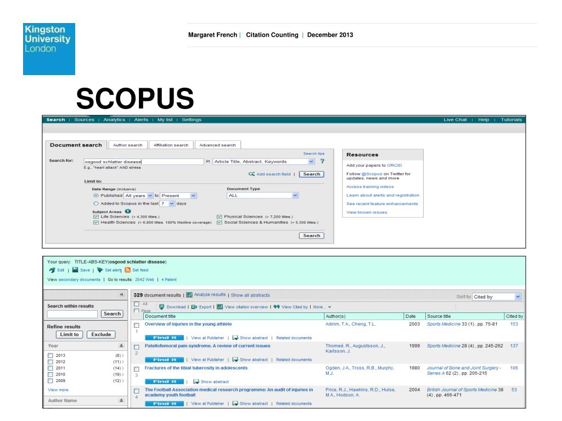Check the year 2010 filter box
The width and height of the screenshot is (562, 421).
click(50, 374)
